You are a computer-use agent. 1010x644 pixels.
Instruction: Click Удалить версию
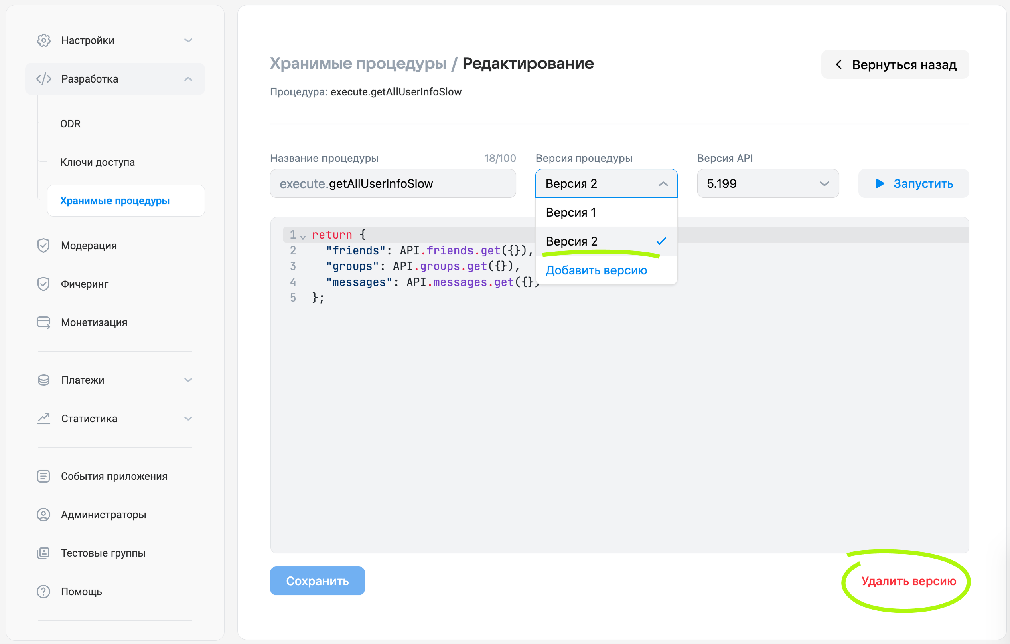click(x=909, y=581)
